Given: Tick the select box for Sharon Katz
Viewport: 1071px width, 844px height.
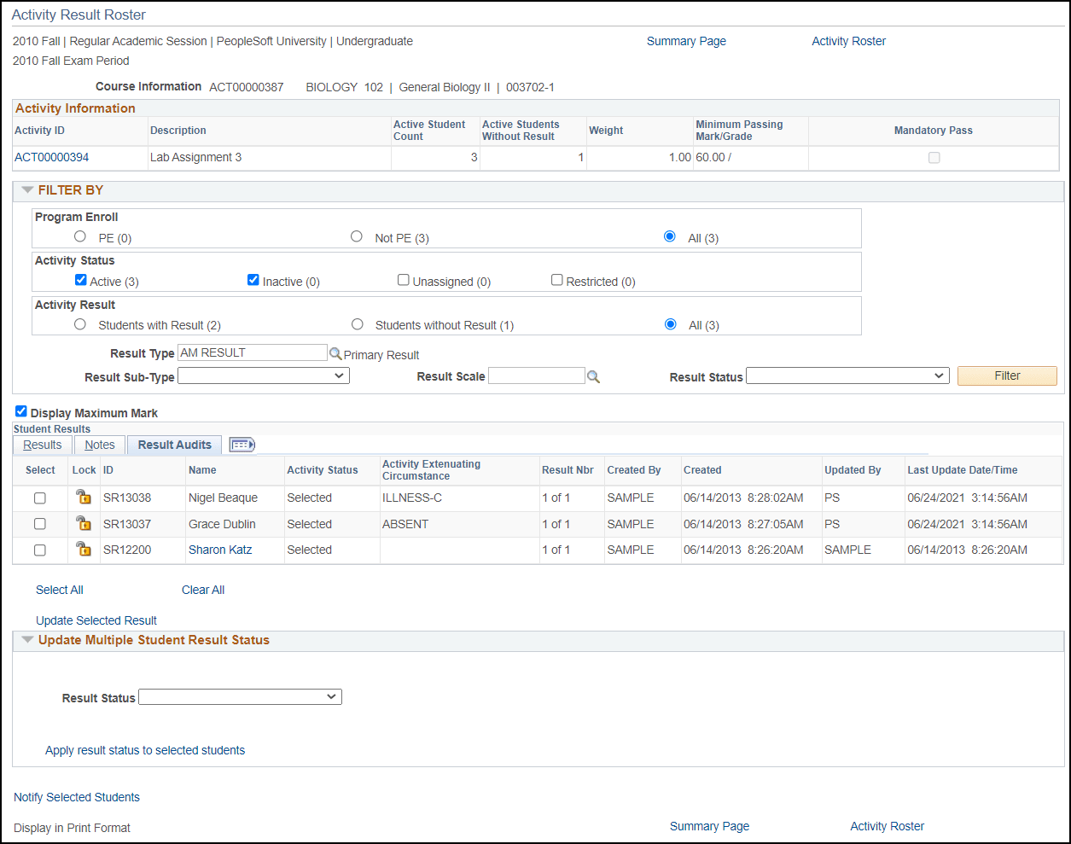Looking at the screenshot, I should coord(39,550).
